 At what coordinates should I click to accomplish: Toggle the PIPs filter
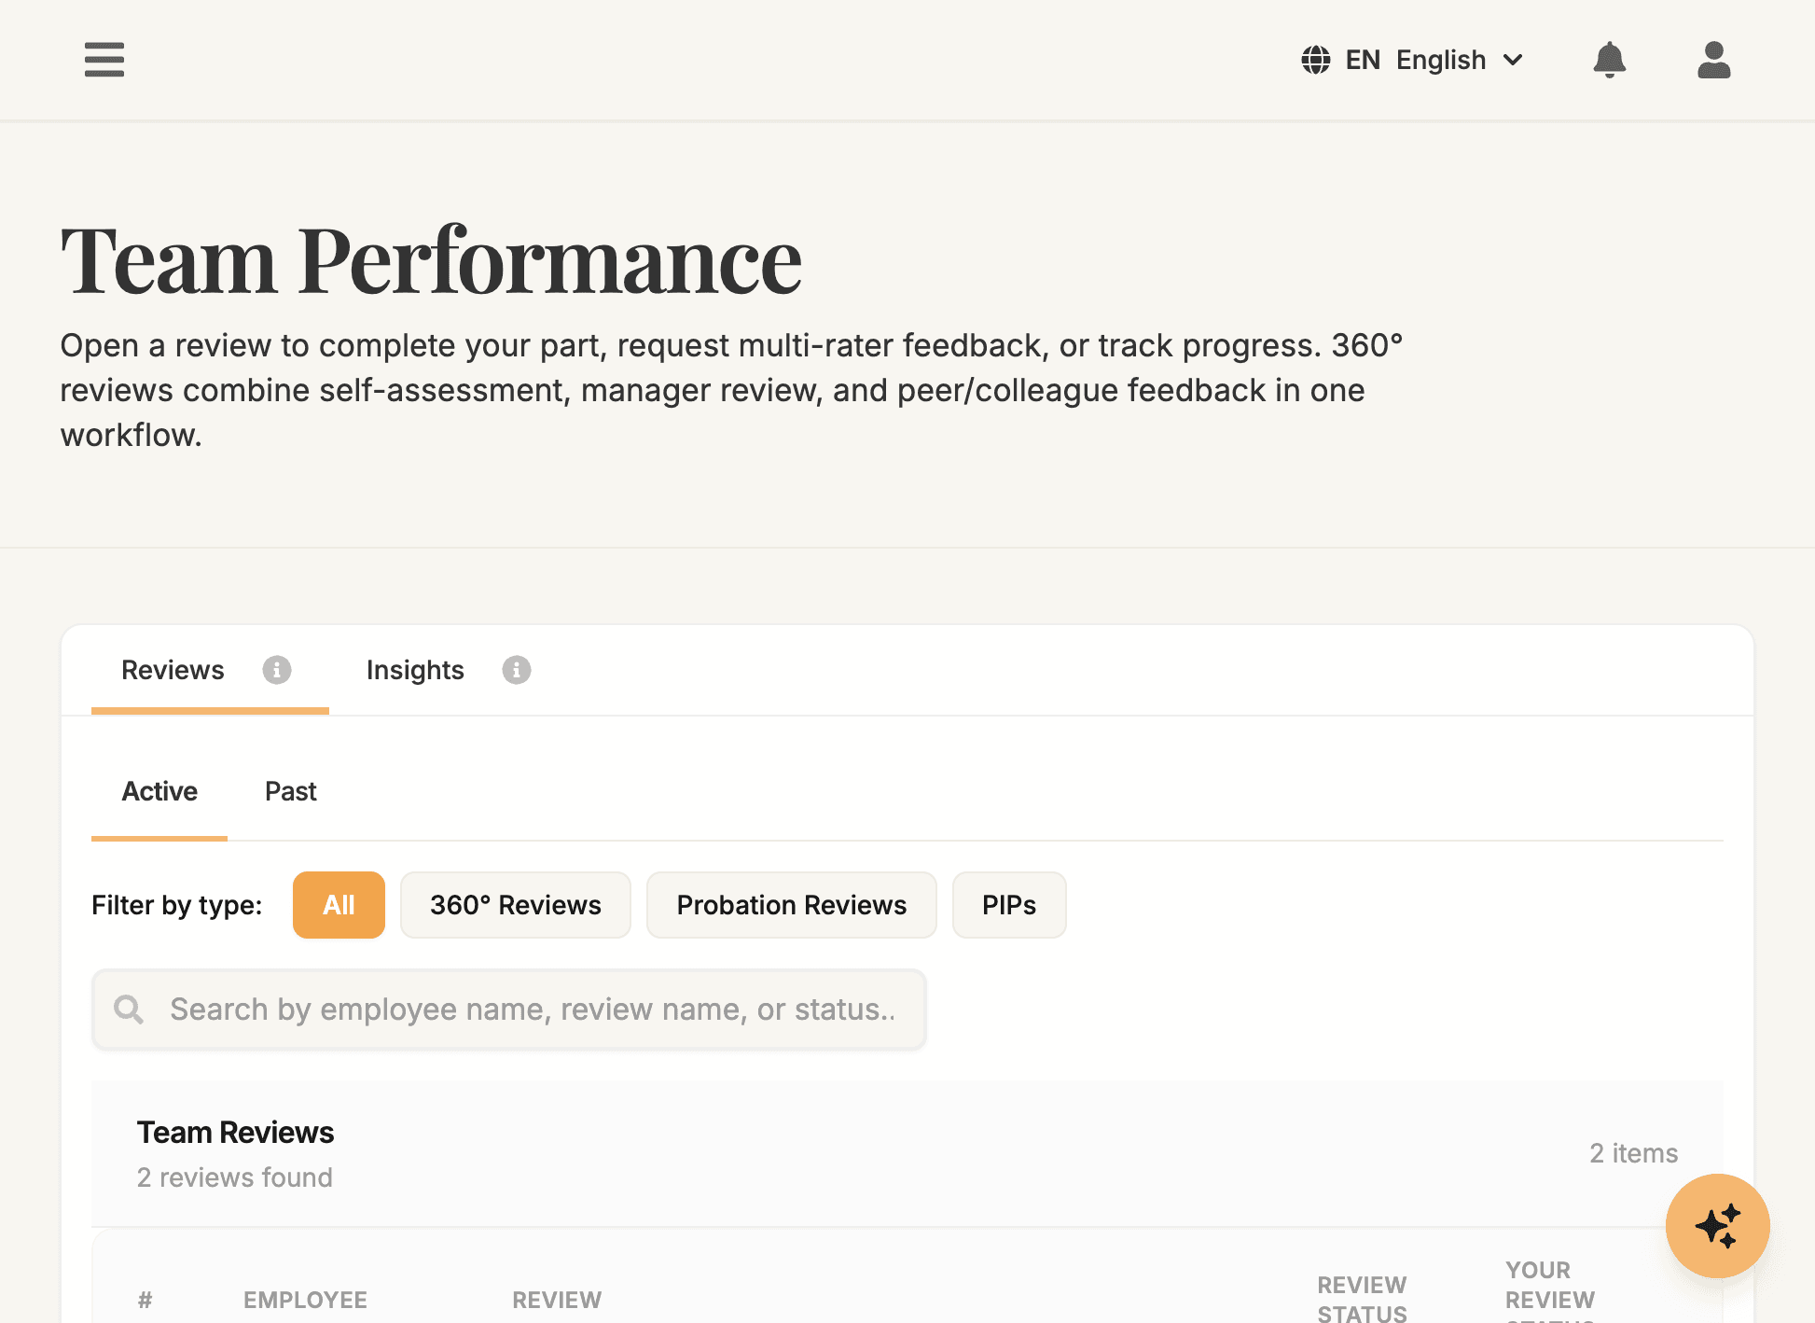[x=1009, y=904]
